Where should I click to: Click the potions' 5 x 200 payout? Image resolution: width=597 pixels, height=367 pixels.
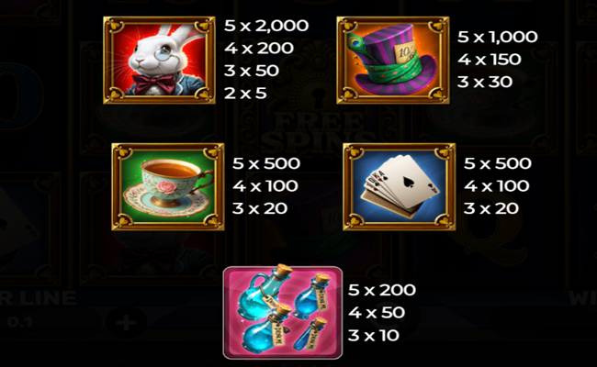point(381,290)
